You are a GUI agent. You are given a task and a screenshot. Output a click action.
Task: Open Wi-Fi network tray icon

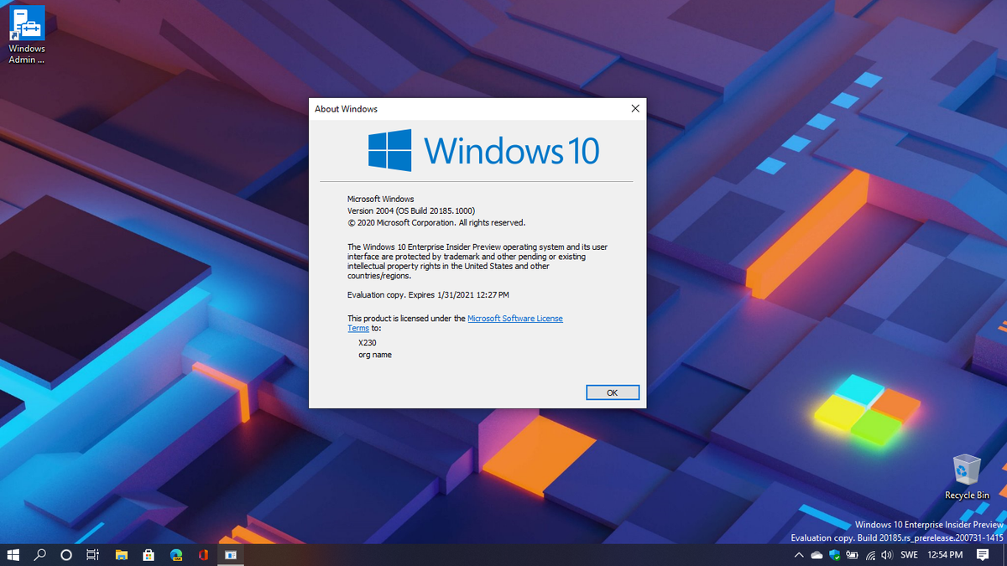pos(870,555)
